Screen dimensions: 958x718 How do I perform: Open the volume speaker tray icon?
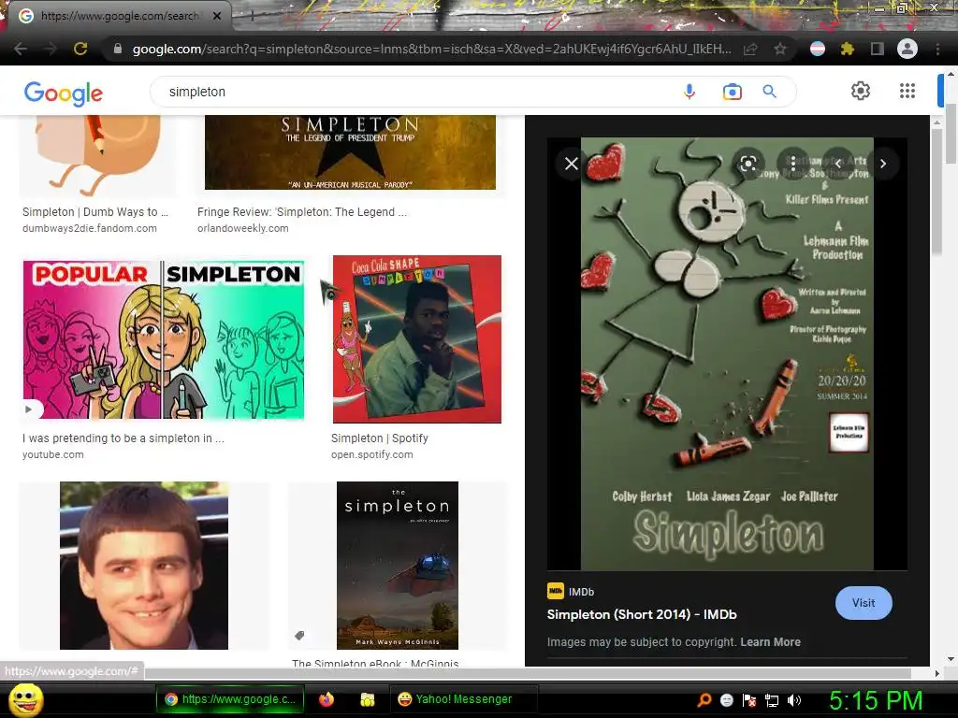click(x=794, y=700)
